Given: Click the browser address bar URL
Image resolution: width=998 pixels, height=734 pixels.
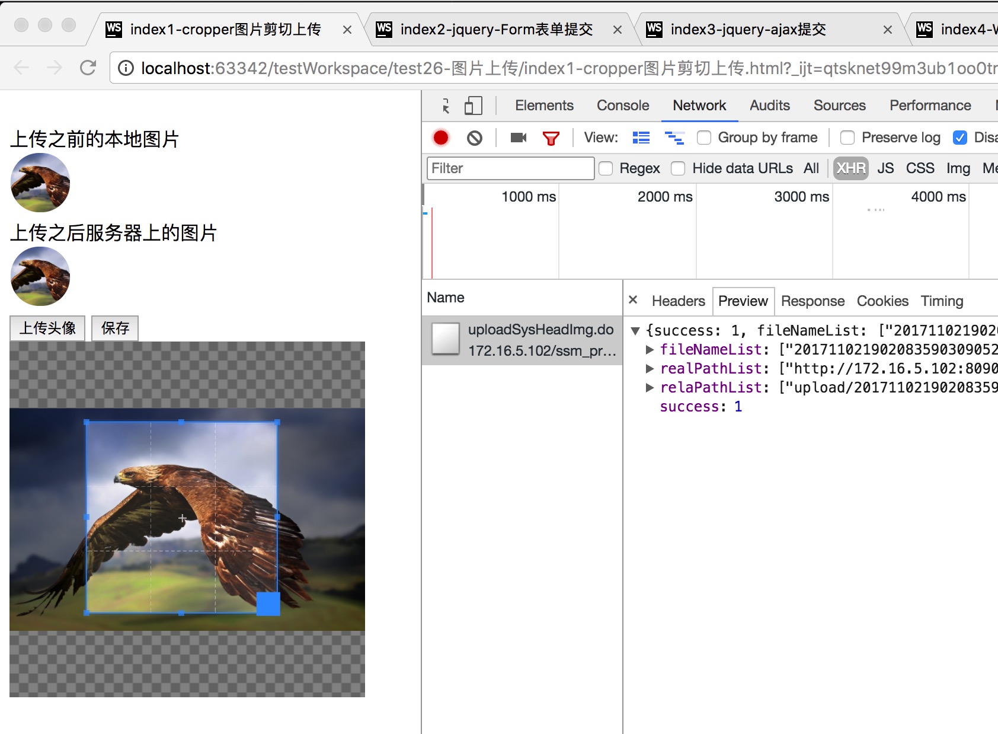Looking at the screenshot, I should (x=569, y=69).
